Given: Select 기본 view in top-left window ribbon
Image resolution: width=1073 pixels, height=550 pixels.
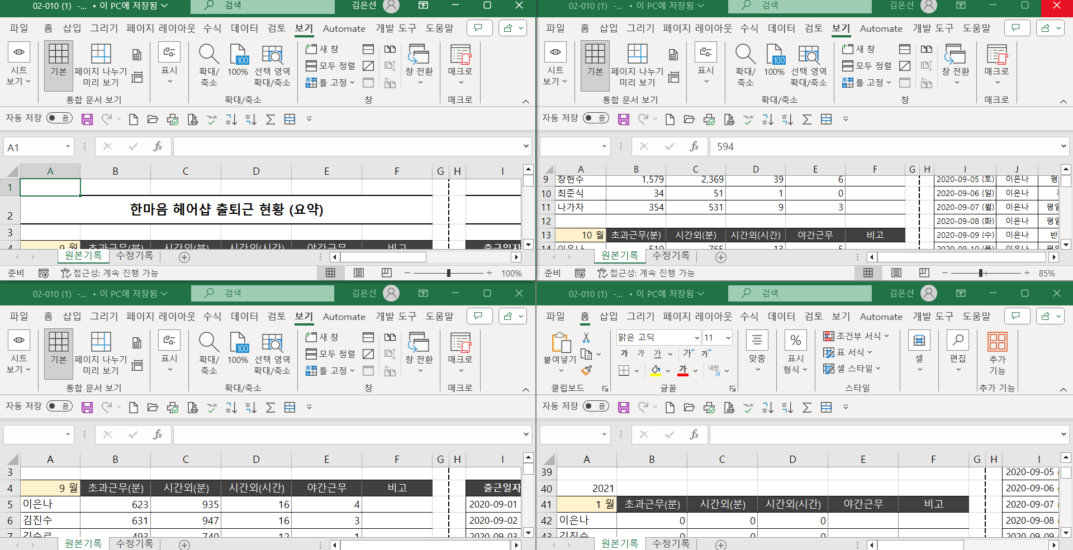Looking at the screenshot, I should [x=59, y=65].
